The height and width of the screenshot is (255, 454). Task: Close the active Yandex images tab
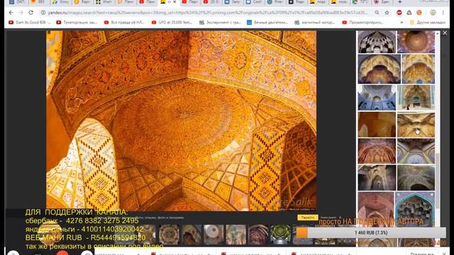click(x=175, y=2)
